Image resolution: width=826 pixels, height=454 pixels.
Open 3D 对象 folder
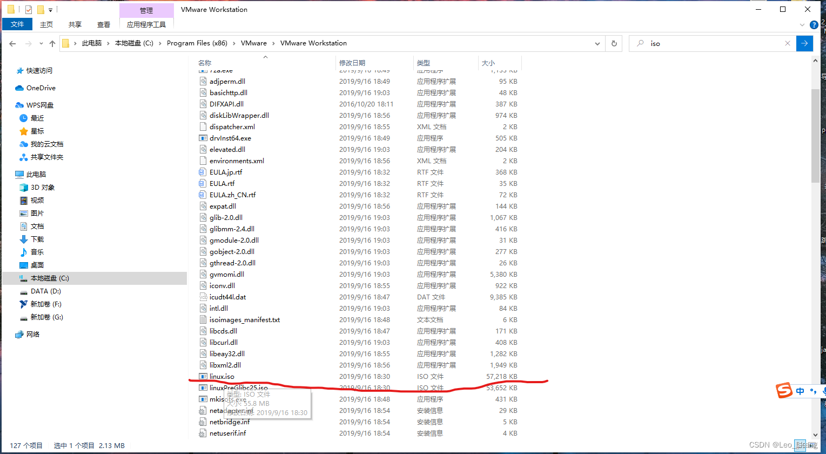(x=42, y=188)
